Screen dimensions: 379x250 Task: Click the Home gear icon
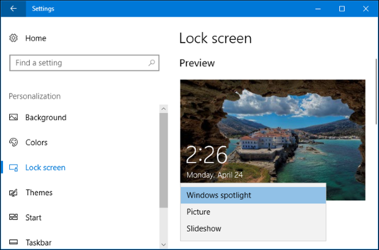(x=14, y=38)
